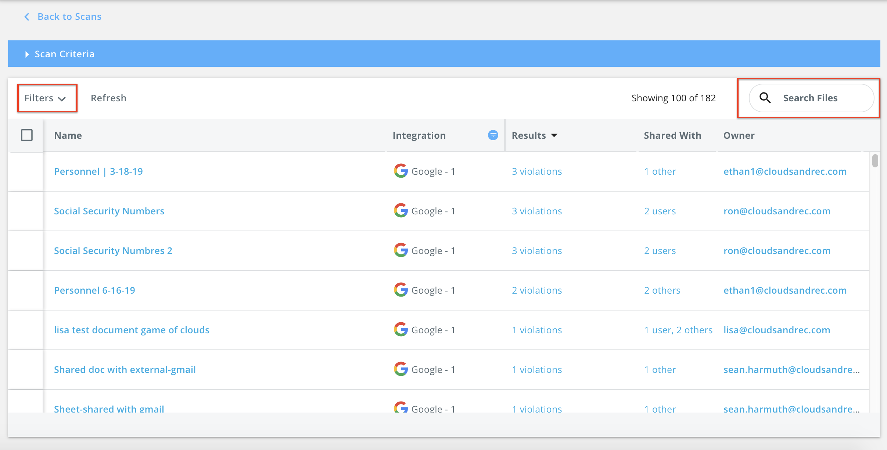
Task: Click inside the Search Files field
Action: pos(810,98)
